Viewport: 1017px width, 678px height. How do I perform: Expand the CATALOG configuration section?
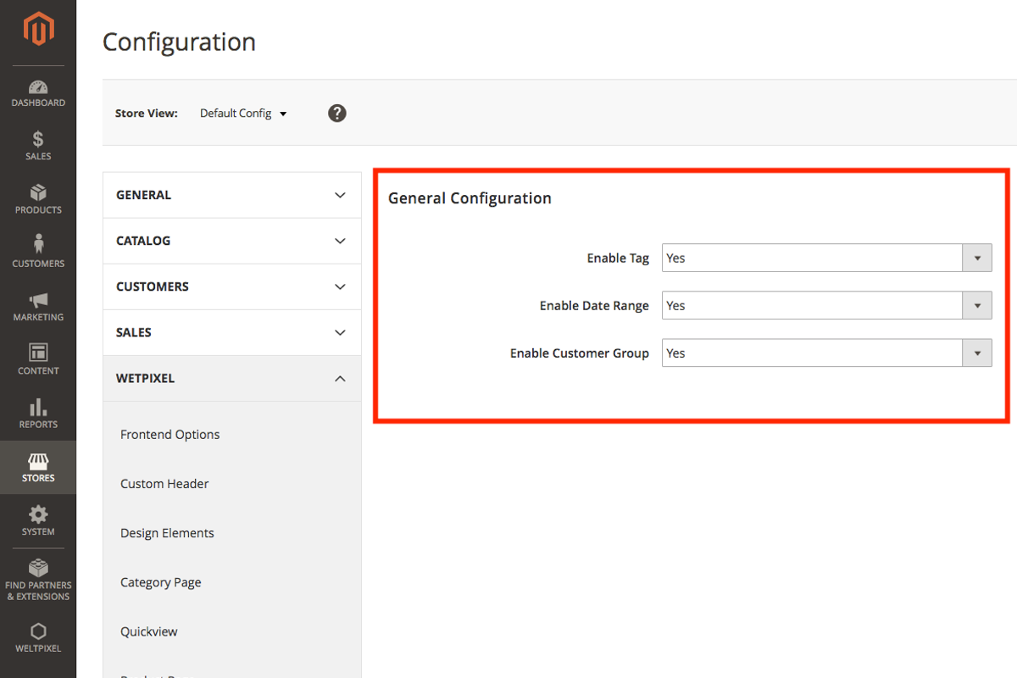click(231, 241)
